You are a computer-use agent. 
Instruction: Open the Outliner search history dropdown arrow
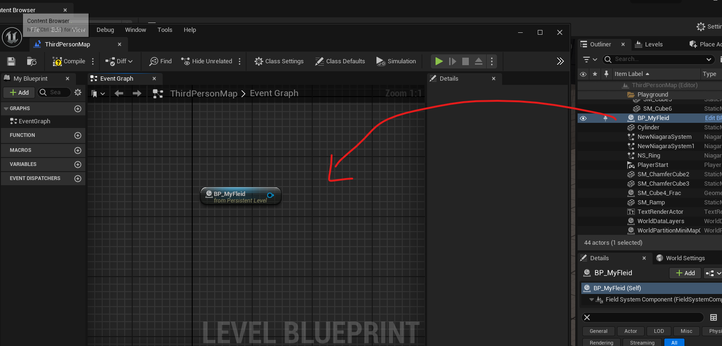pyautogui.click(x=709, y=60)
